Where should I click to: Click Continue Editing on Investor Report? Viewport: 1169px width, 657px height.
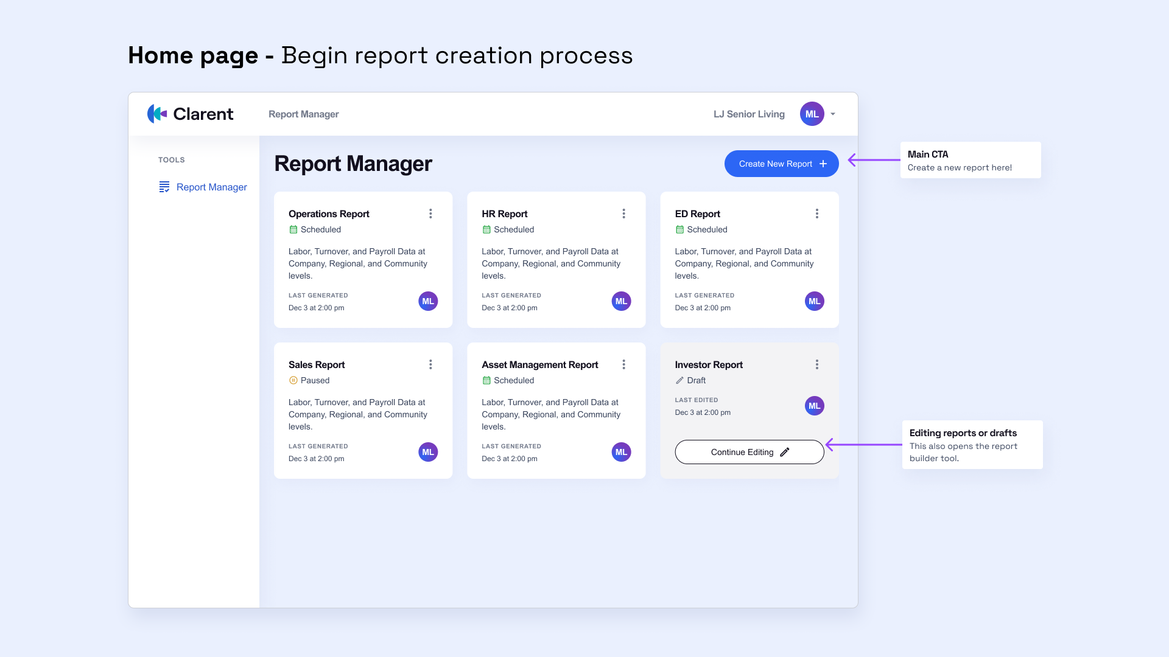point(749,452)
